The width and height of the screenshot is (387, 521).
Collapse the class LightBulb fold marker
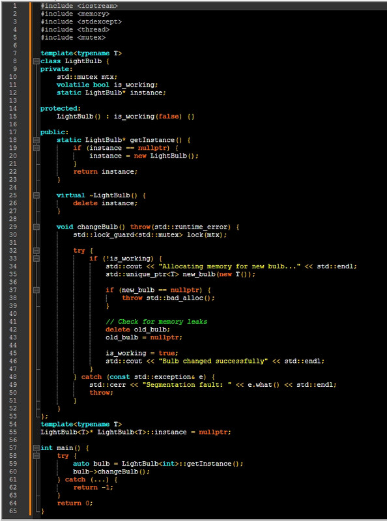[x=36, y=61]
